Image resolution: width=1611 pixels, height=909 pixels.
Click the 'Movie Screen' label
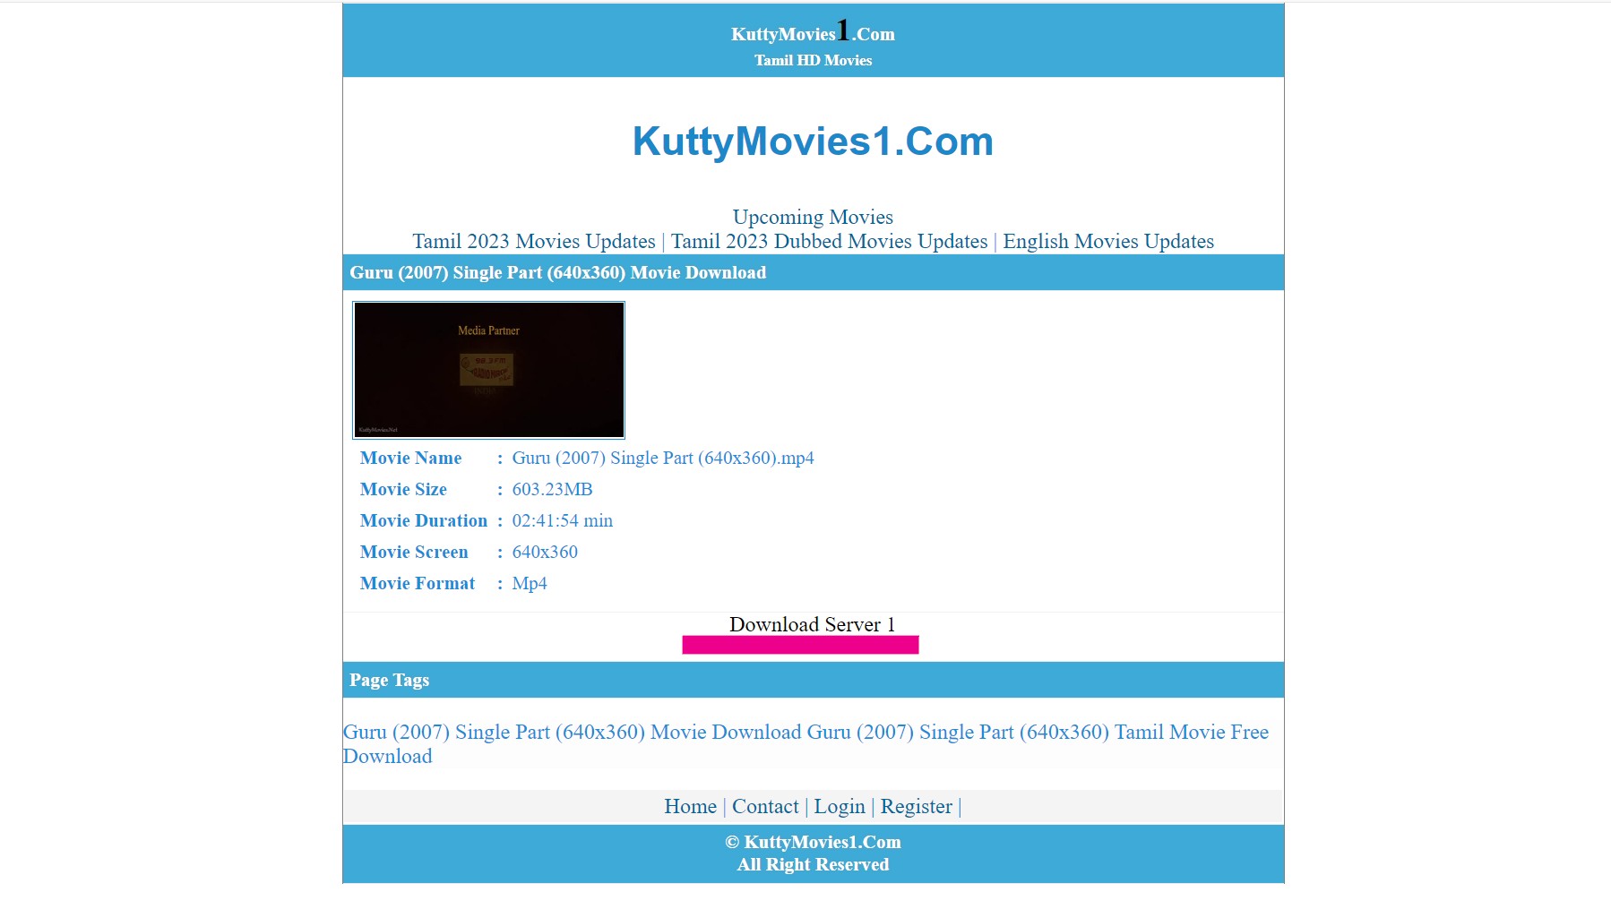tap(414, 552)
